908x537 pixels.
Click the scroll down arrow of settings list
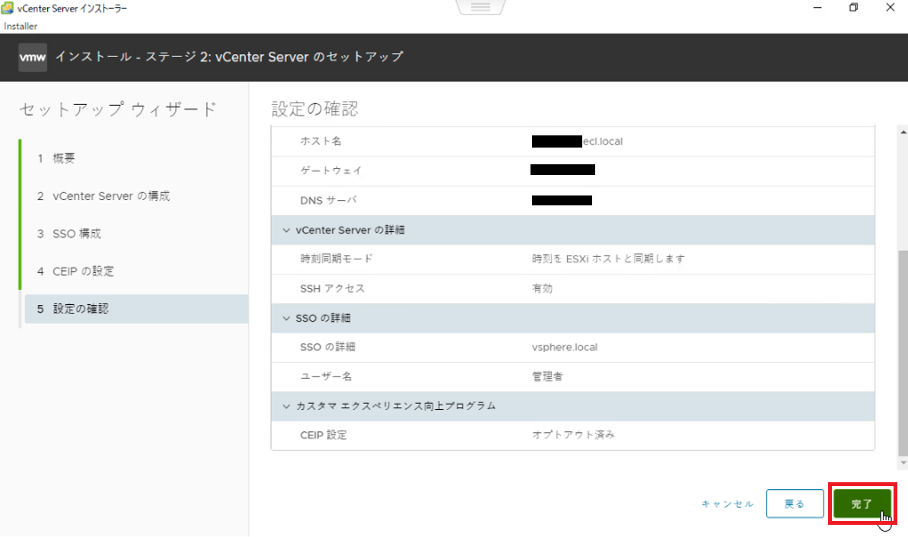point(903,462)
